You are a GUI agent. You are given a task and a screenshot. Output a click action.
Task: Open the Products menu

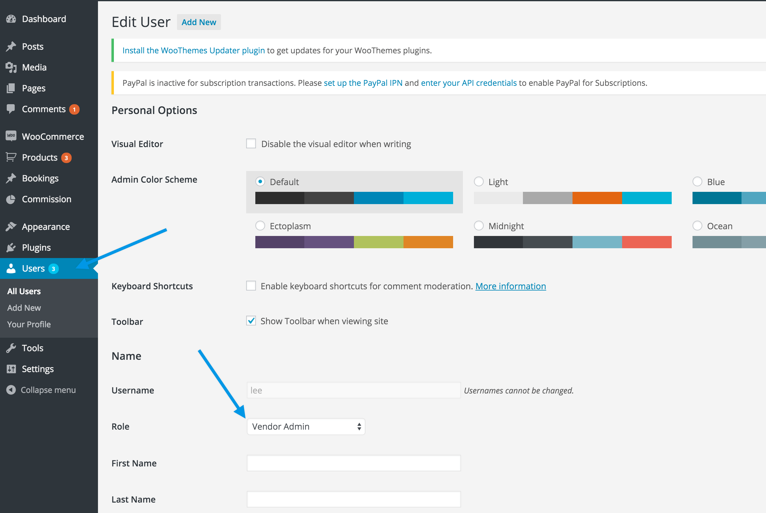pyautogui.click(x=39, y=158)
